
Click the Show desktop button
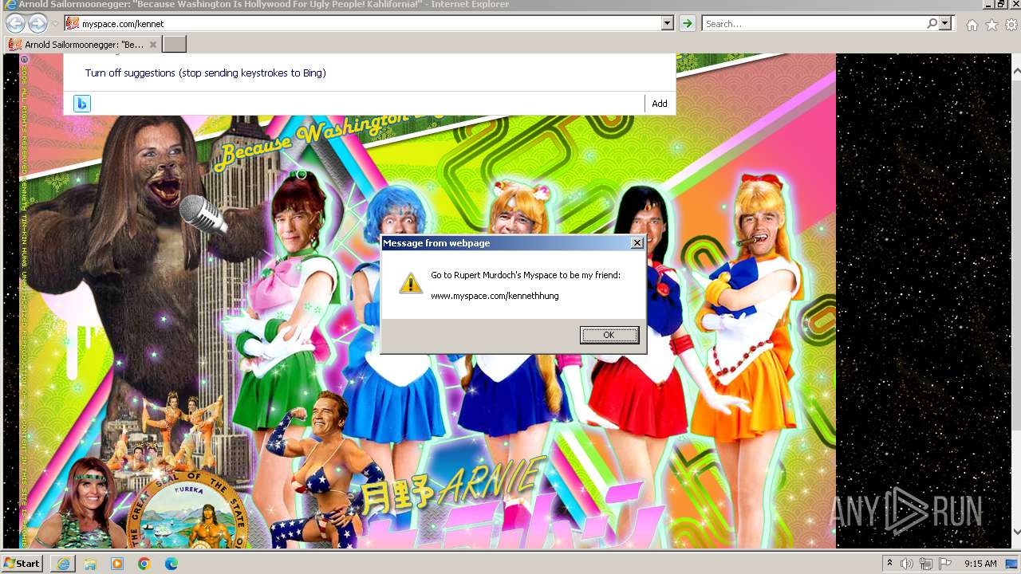click(x=1013, y=564)
